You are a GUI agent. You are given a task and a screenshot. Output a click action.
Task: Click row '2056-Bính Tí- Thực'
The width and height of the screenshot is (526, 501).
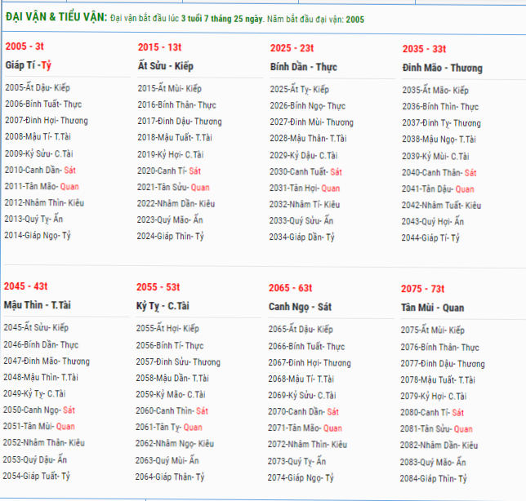click(170, 345)
